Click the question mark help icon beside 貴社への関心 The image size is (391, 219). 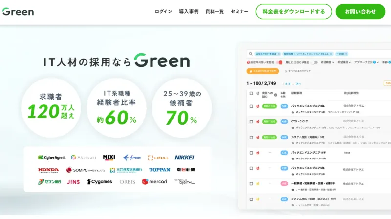coord(276,95)
